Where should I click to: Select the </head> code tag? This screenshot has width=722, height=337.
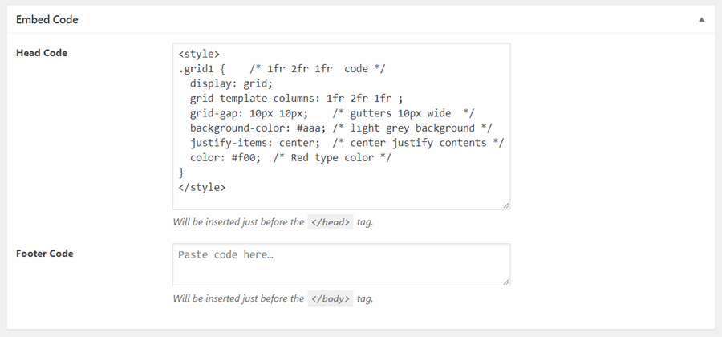(331, 222)
